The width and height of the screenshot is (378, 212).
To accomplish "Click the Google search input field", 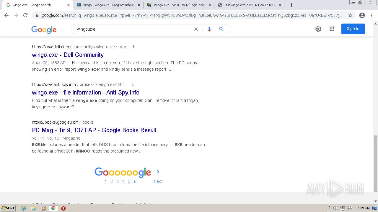I will (x=133, y=29).
